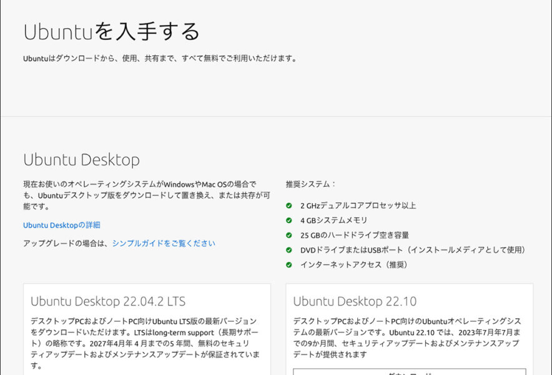The image size is (552, 375).
Task: Open the シンプルガイドをご覧ください link
Action: [164, 244]
